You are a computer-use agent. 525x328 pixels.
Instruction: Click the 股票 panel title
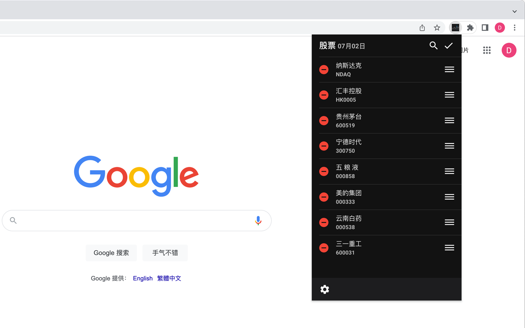click(x=327, y=46)
